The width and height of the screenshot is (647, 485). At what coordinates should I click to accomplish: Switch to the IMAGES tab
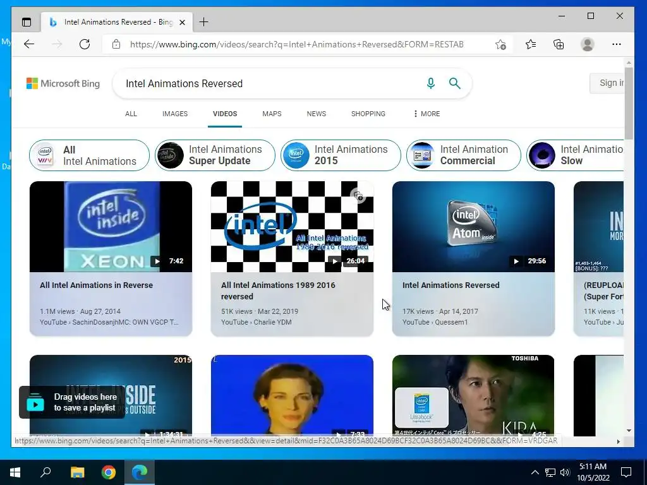pos(175,114)
